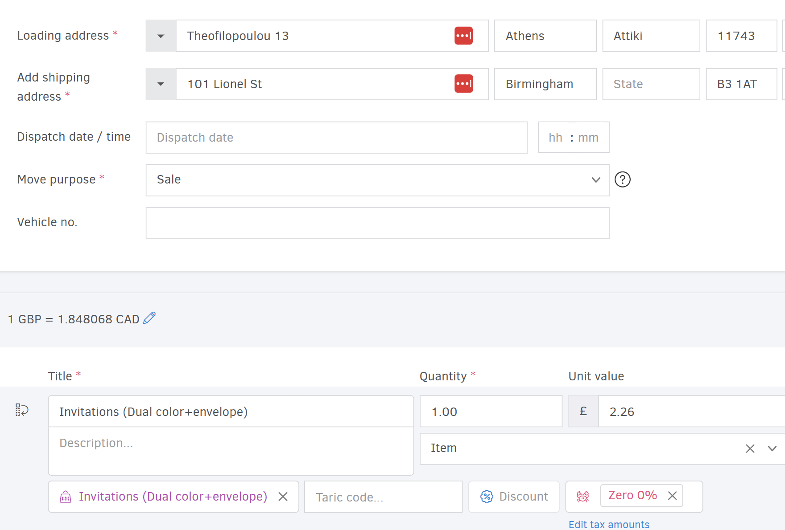Edit the Athens city field
The image size is (785, 530).
[x=545, y=36]
